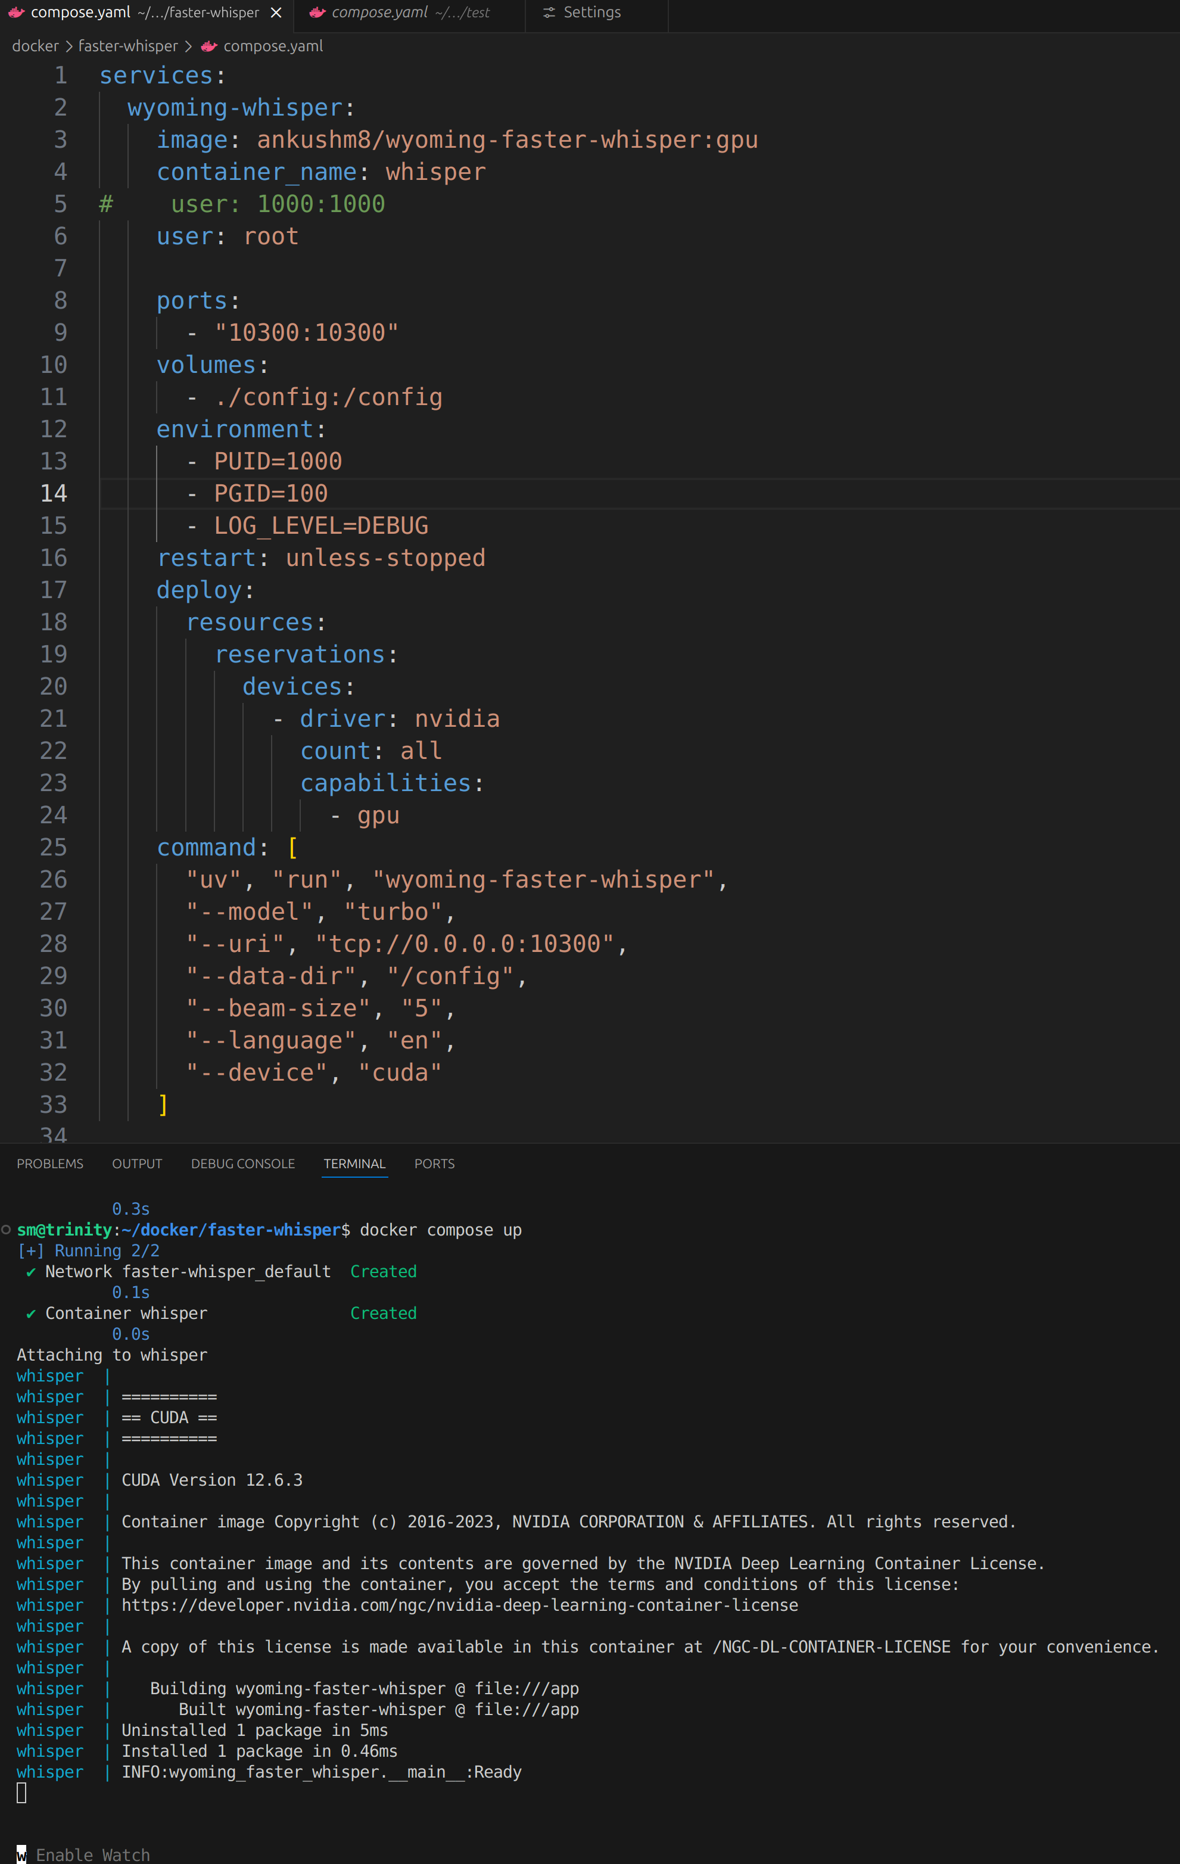Click the command decorator circle beside the terminal prompt

(6, 1230)
